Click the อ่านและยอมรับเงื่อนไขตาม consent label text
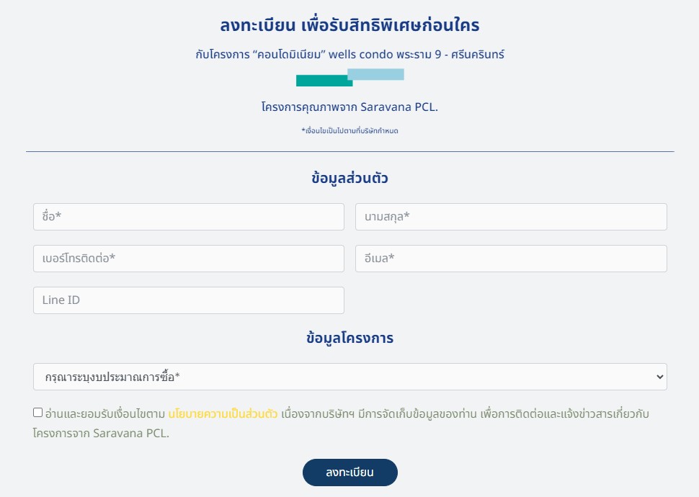 [105, 414]
